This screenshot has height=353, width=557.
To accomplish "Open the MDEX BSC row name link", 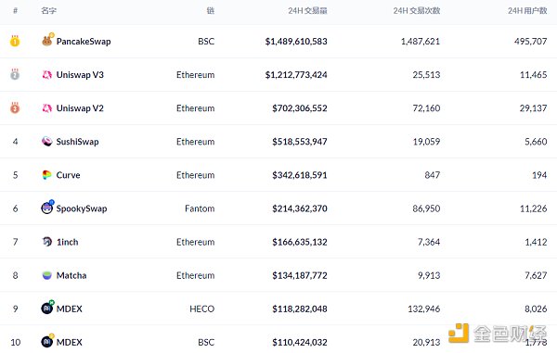I will (70, 343).
